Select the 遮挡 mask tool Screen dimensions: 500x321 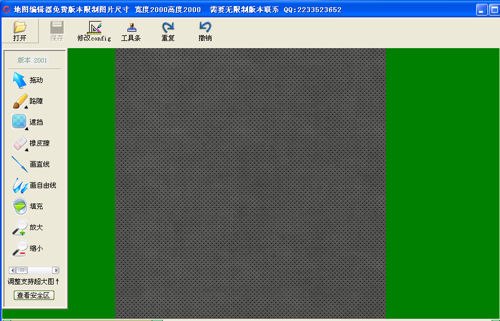click(x=28, y=122)
